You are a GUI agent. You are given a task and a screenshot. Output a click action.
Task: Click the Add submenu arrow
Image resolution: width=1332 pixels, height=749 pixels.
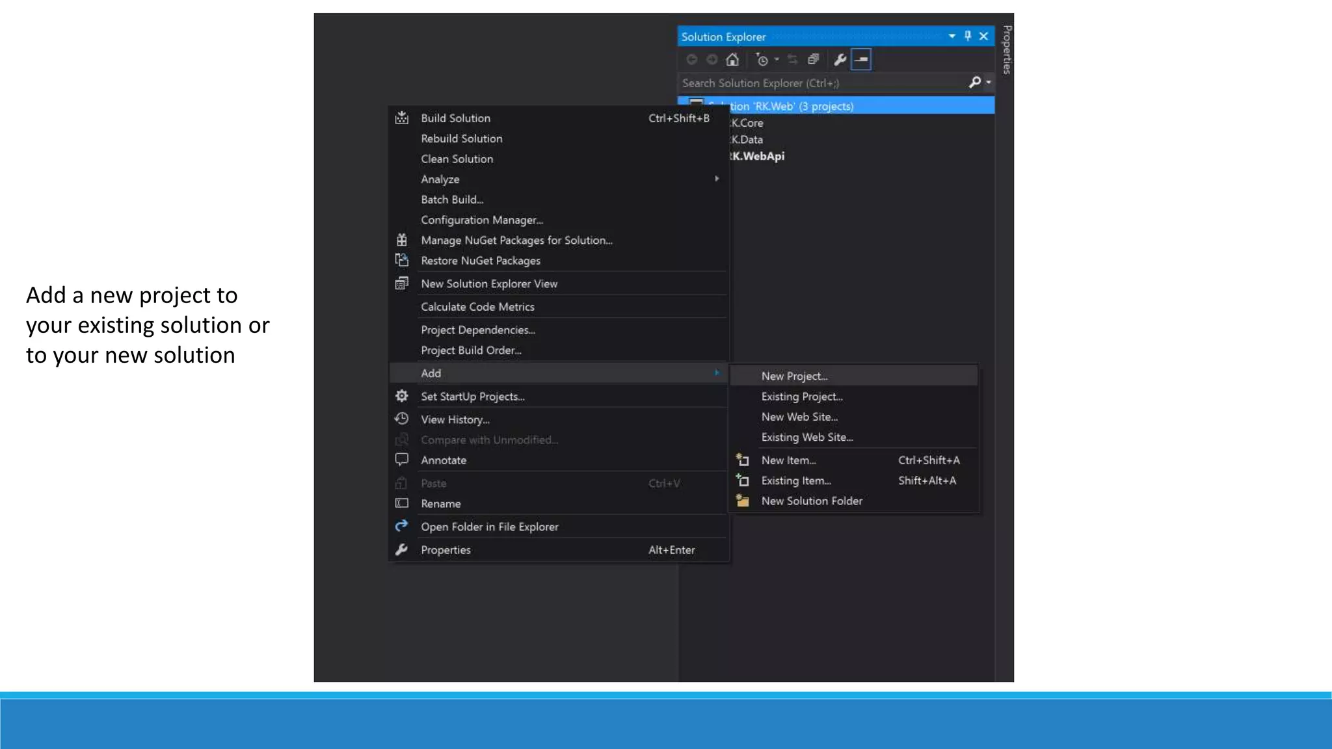click(x=717, y=373)
